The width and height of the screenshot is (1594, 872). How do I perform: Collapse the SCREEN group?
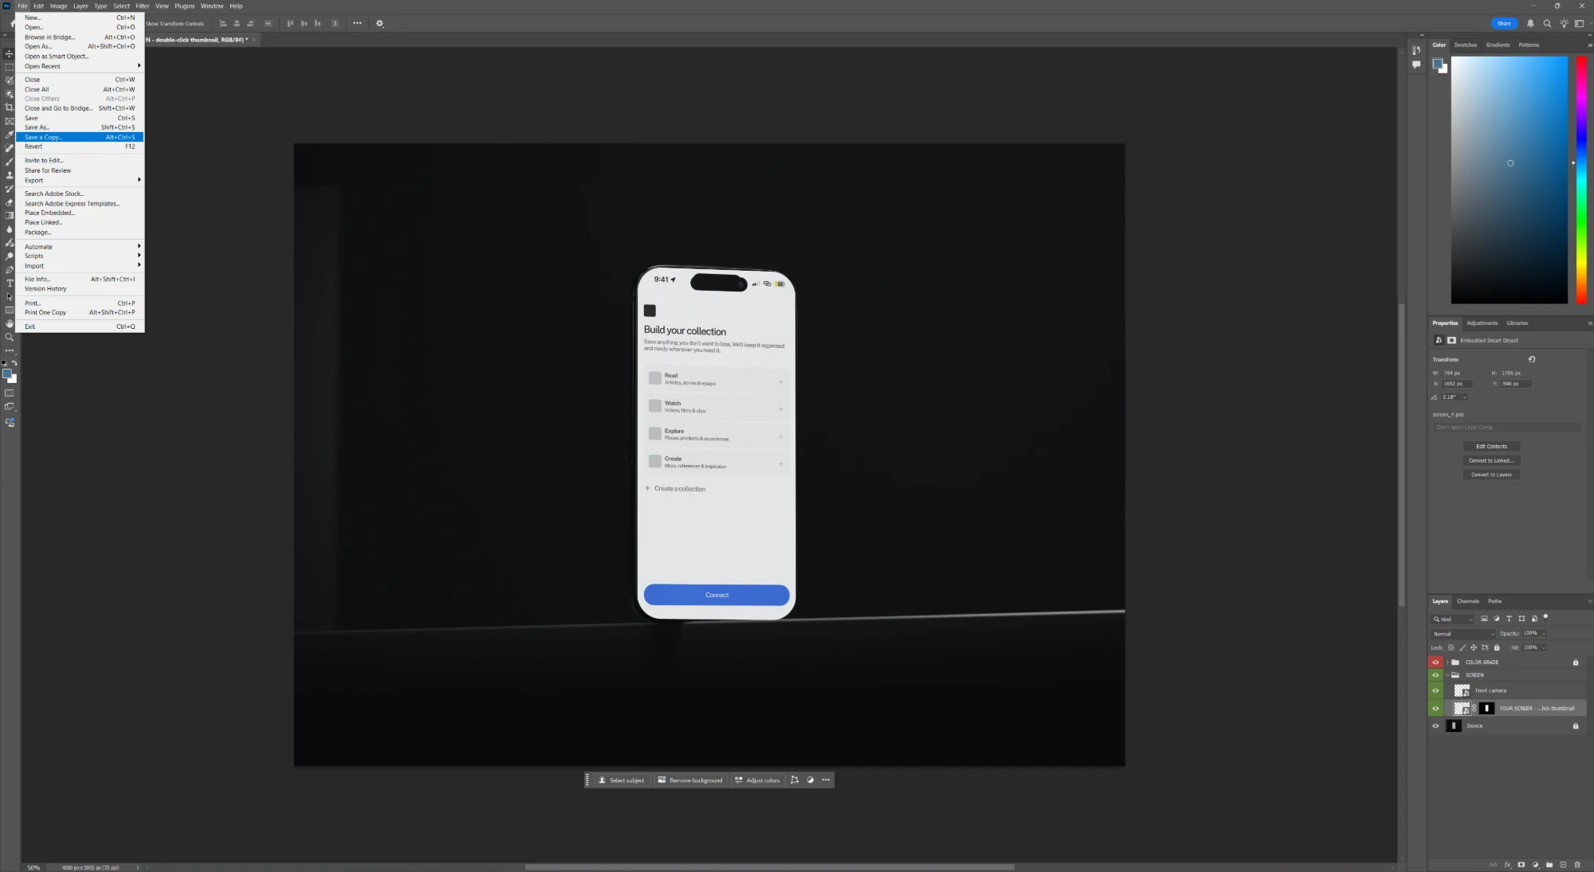click(x=1447, y=675)
